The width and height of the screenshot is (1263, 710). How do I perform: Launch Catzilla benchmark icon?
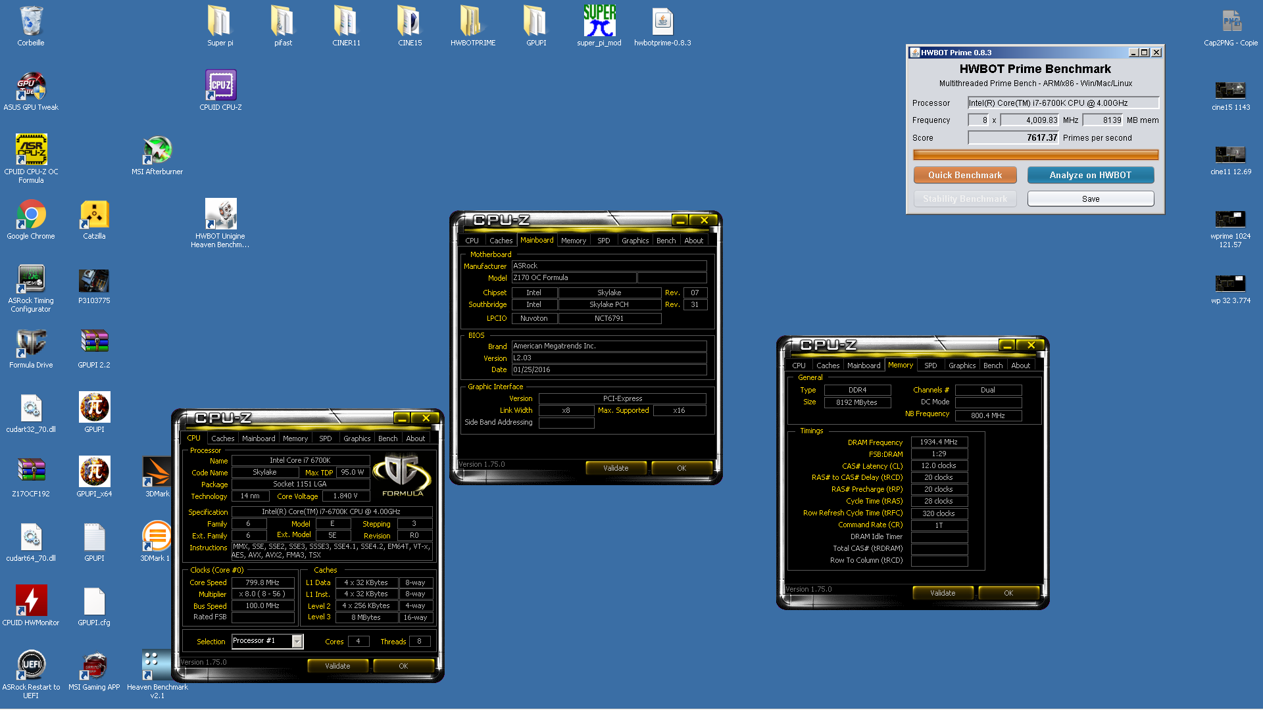[x=94, y=220]
